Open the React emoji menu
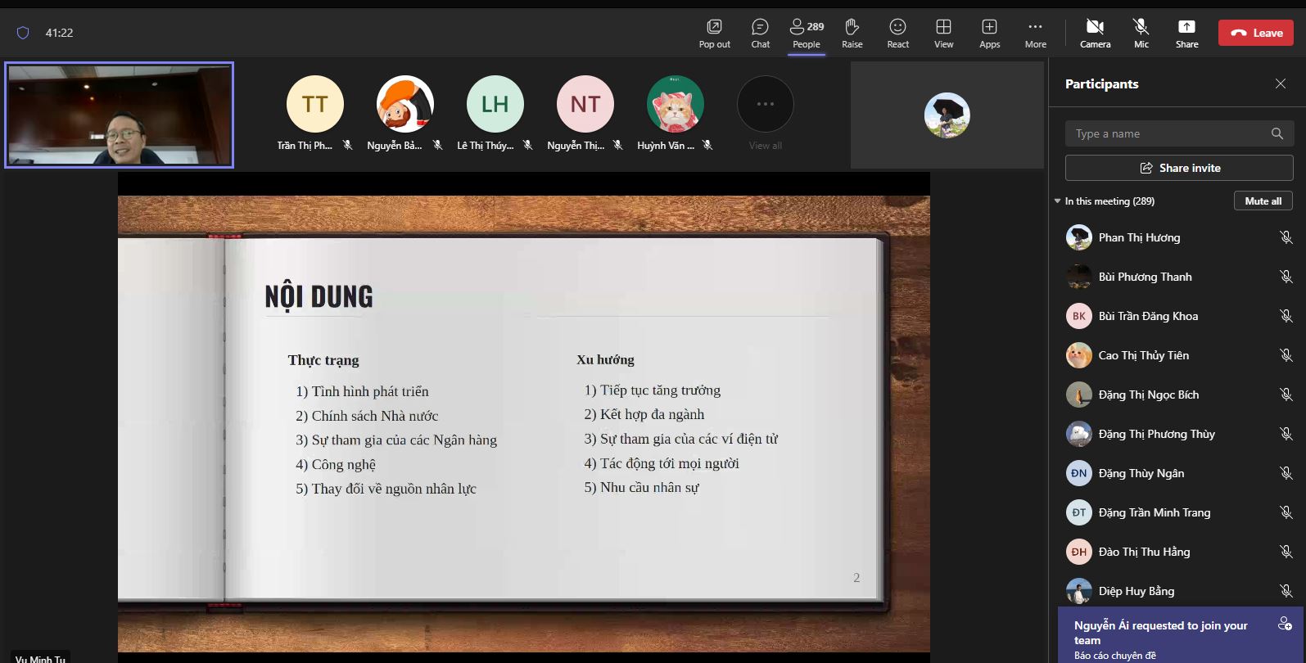 (x=897, y=33)
